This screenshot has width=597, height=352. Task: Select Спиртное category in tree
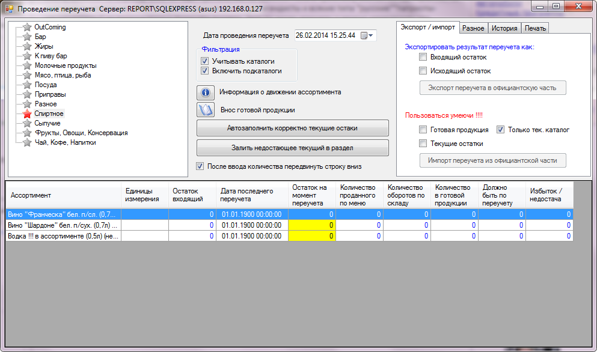click(49, 114)
